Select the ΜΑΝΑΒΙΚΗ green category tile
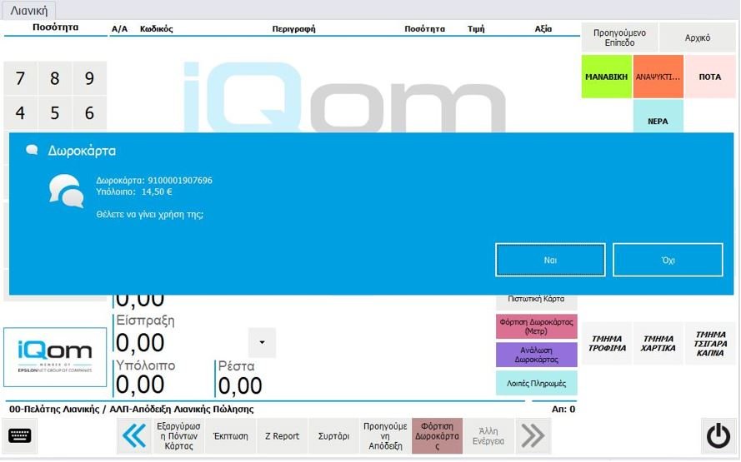Screen dimensions: 741x462 [x=606, y=77]
